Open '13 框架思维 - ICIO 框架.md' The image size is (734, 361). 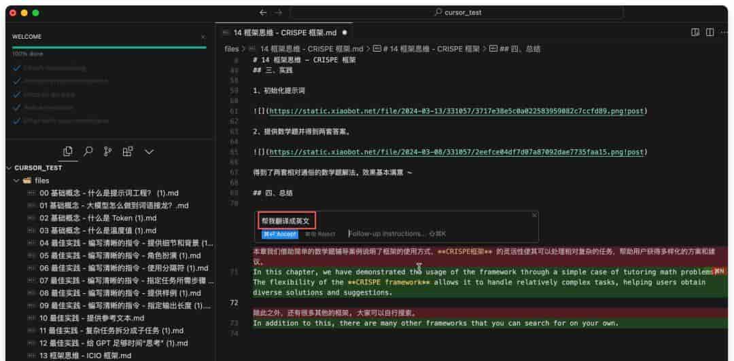pos(85,356)
